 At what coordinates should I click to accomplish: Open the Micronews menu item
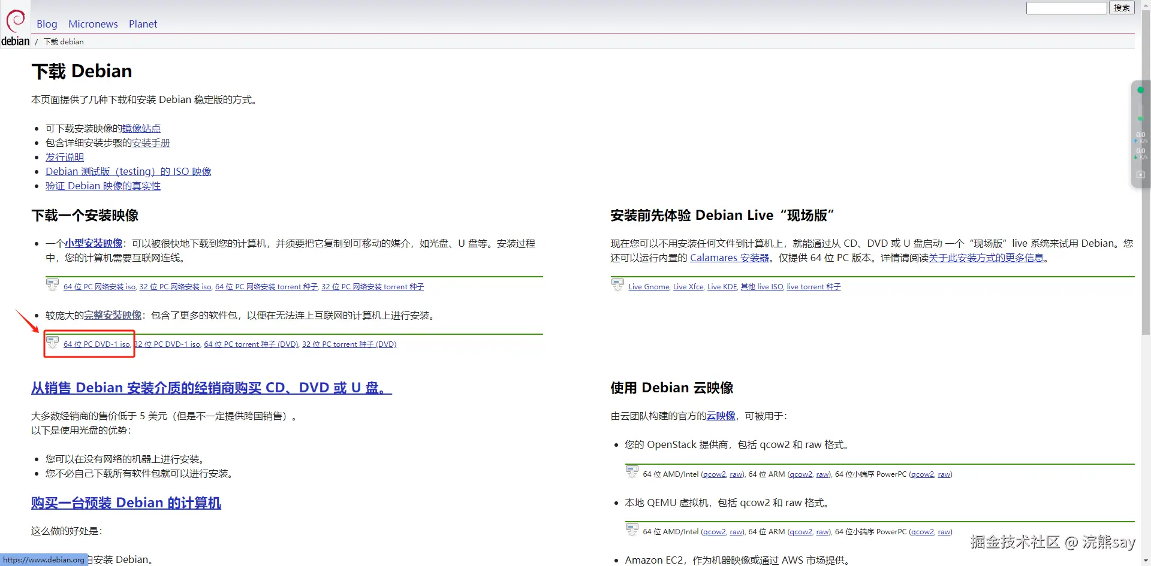click(93, 24)
